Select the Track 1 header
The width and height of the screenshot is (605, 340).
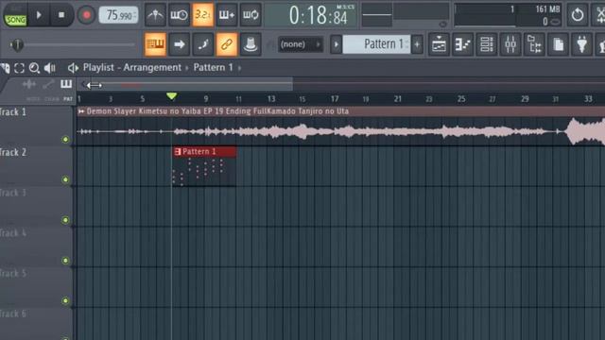pos(36,126)
